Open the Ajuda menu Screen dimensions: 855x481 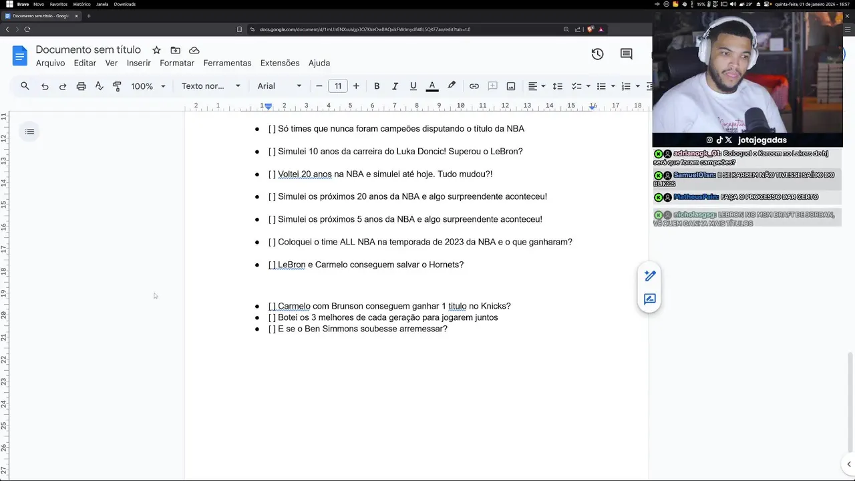point(319,63)
